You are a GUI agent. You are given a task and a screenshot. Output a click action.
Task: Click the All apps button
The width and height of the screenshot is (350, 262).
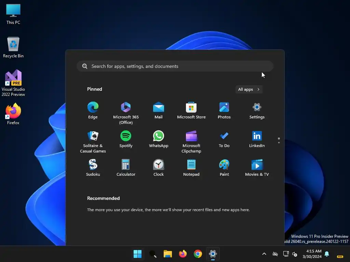249,89
